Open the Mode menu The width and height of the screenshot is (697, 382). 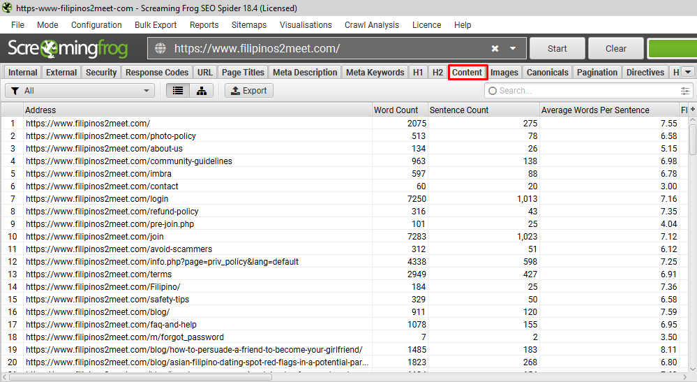pos(47,25)
